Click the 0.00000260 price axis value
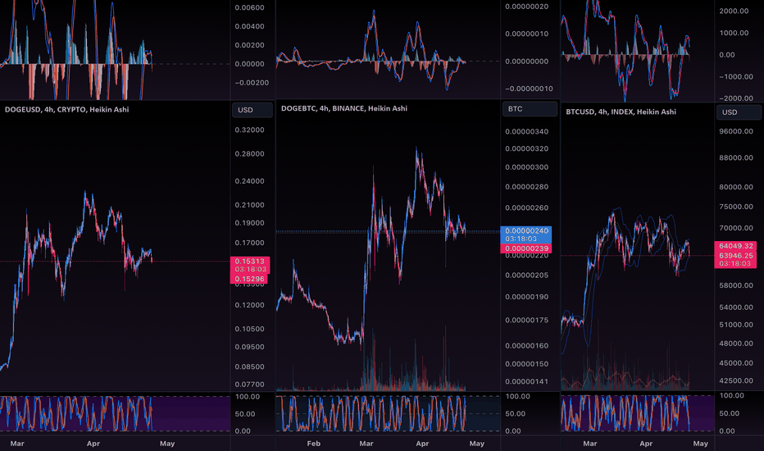 coord(527,207)
